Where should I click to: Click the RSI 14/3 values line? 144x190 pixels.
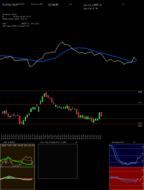click(x=17, y=17)
